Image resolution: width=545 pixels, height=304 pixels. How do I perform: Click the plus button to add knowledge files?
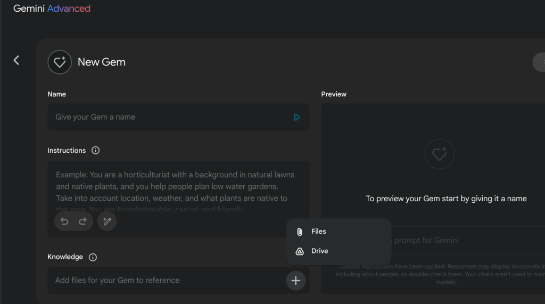(296, 281)
